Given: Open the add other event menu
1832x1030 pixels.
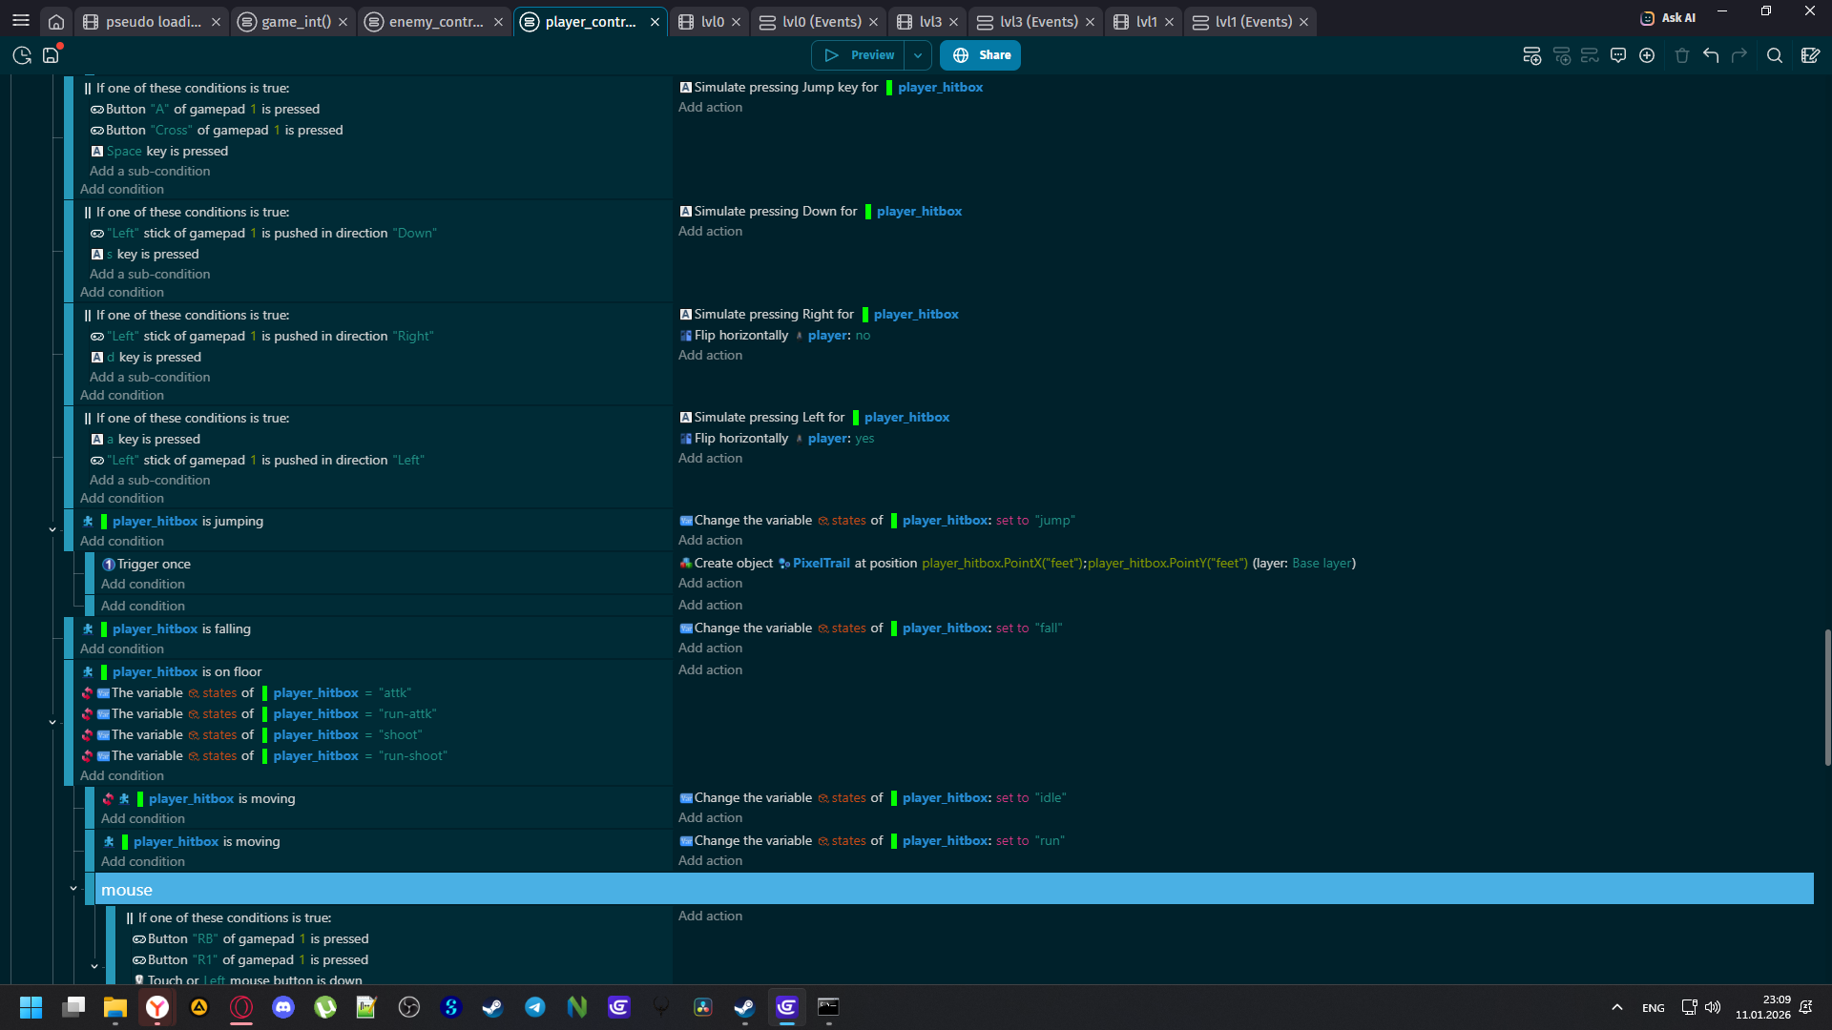Looking at the screenshot, I should 1647,55.
